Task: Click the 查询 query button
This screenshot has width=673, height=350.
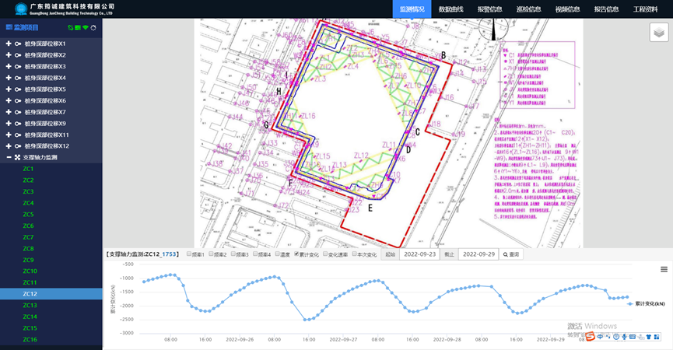Action: coord(510,254)
